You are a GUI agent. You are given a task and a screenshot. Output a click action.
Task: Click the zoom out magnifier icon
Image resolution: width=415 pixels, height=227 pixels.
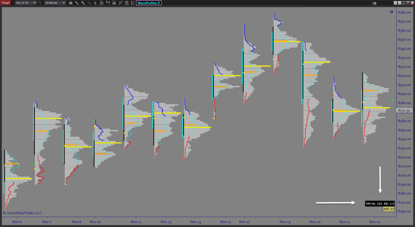(89, 3)
